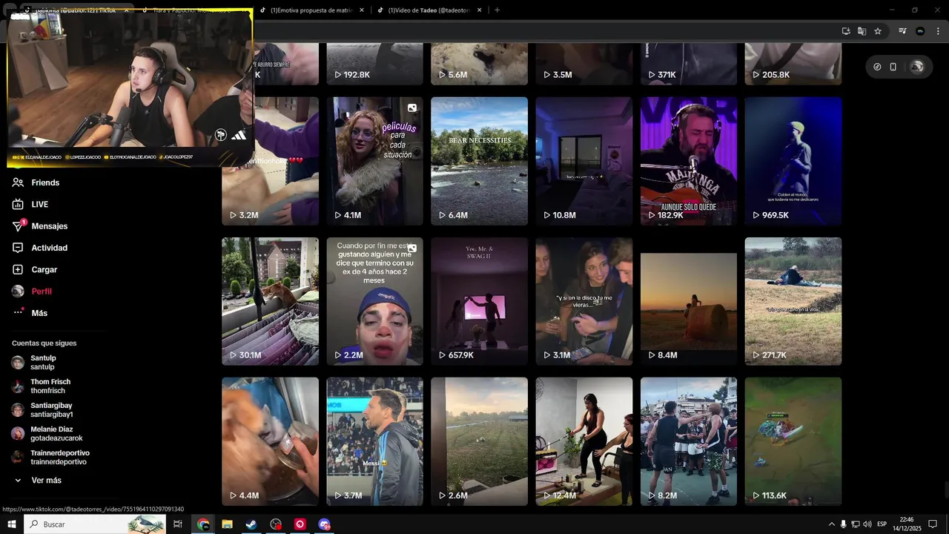Click the translate page icon in address bar

point(862,31)
